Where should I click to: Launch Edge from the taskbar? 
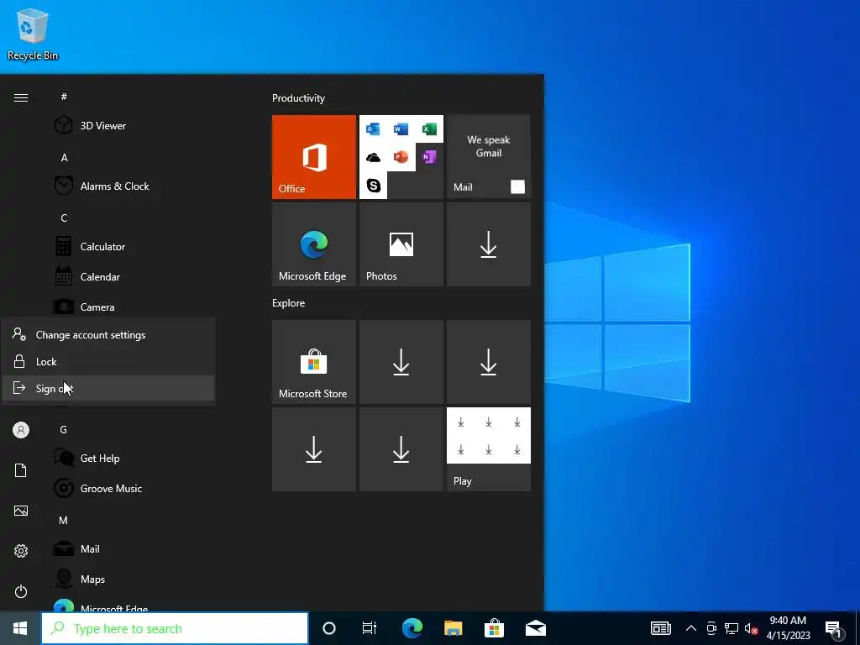click(x=412, y=628)
